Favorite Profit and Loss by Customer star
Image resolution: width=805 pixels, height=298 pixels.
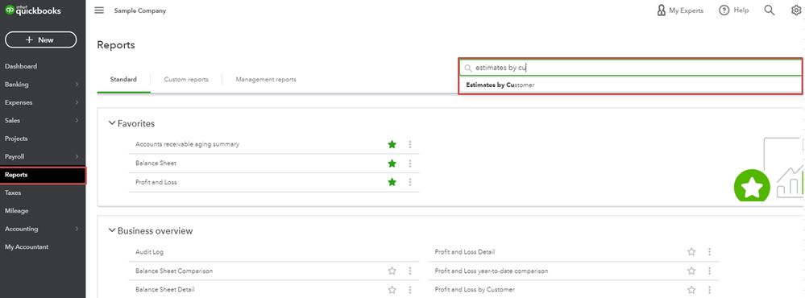tap(691, 289)
